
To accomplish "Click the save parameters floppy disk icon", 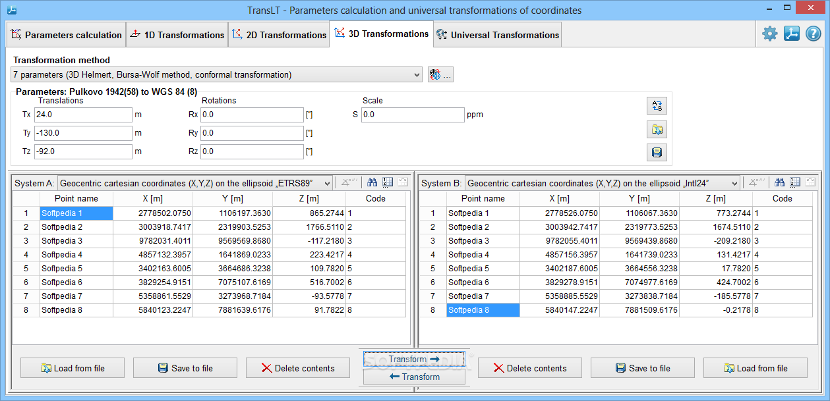I will click(x=657, y=153).
